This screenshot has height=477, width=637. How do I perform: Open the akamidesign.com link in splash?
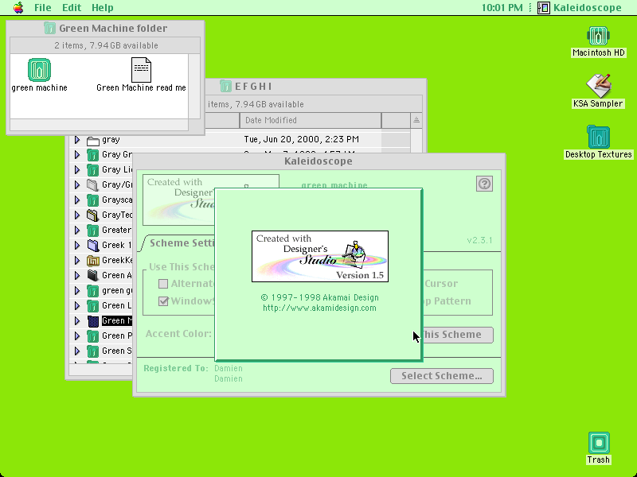coord(319,308)
